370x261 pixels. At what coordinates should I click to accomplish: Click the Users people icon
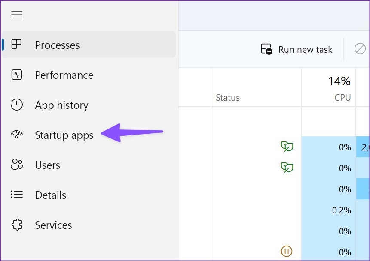[17, 165]
